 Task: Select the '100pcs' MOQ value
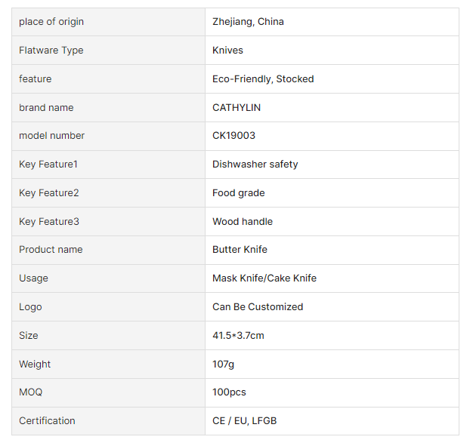tap(229, 392)
